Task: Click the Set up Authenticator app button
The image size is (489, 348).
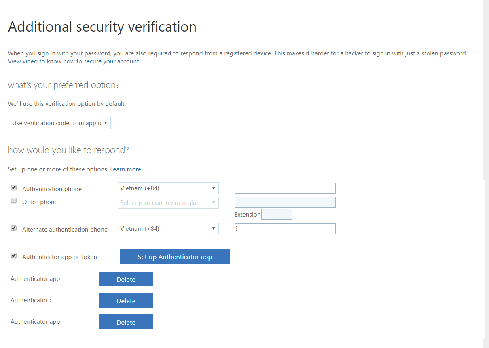Action: coord(175,256)
